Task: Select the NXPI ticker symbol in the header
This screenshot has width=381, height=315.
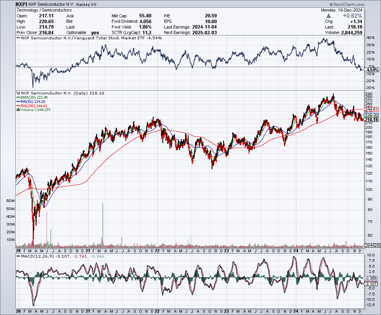Action: [22, 4]
